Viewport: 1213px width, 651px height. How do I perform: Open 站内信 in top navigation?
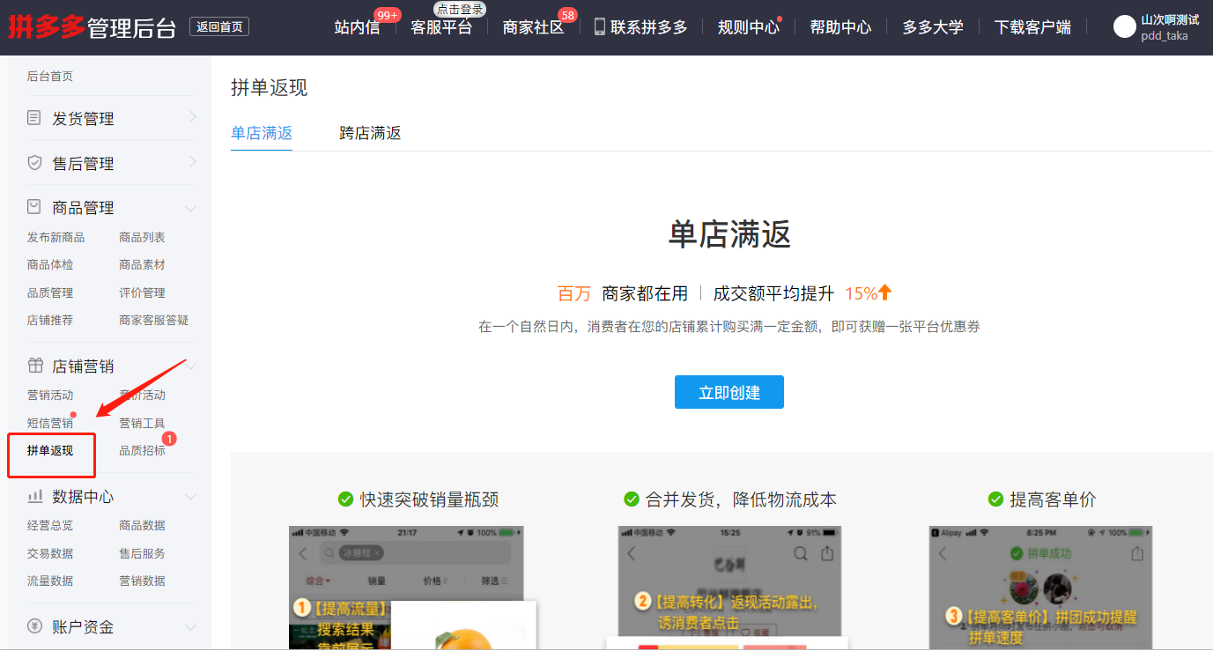(357, 27)
